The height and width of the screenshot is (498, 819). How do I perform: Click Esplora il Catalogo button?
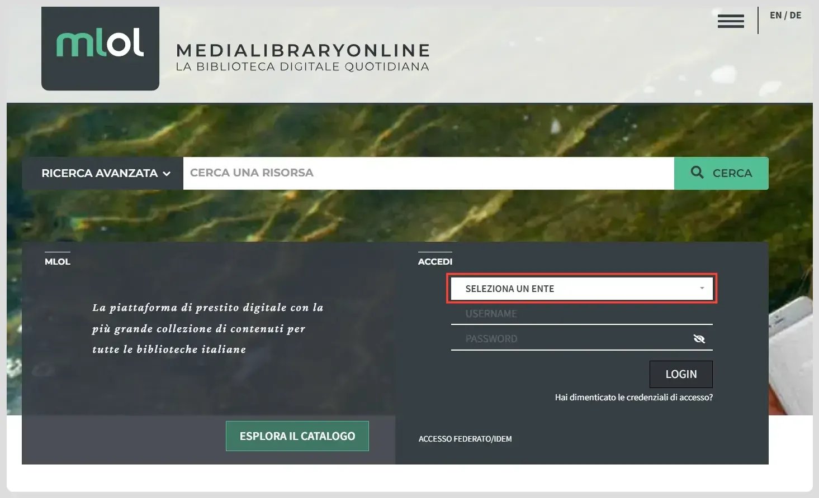point(297,436)
